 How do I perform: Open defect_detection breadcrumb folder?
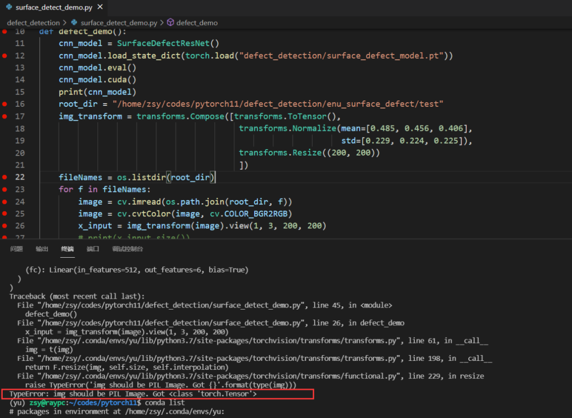pyautogui.click(x=33, y=23)
